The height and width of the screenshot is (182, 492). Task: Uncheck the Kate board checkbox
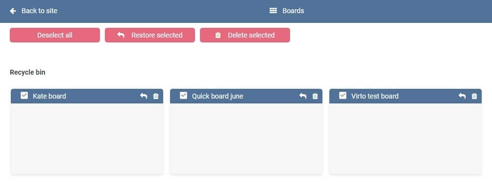pos(24,96)
